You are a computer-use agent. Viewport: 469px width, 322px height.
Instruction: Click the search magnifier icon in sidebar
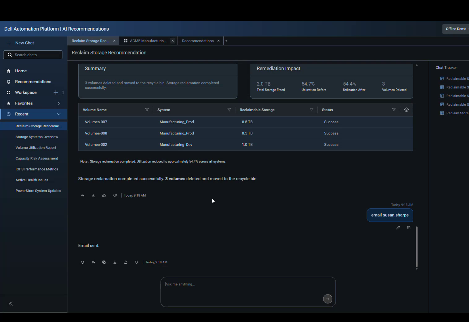click(x=10, y=55)
